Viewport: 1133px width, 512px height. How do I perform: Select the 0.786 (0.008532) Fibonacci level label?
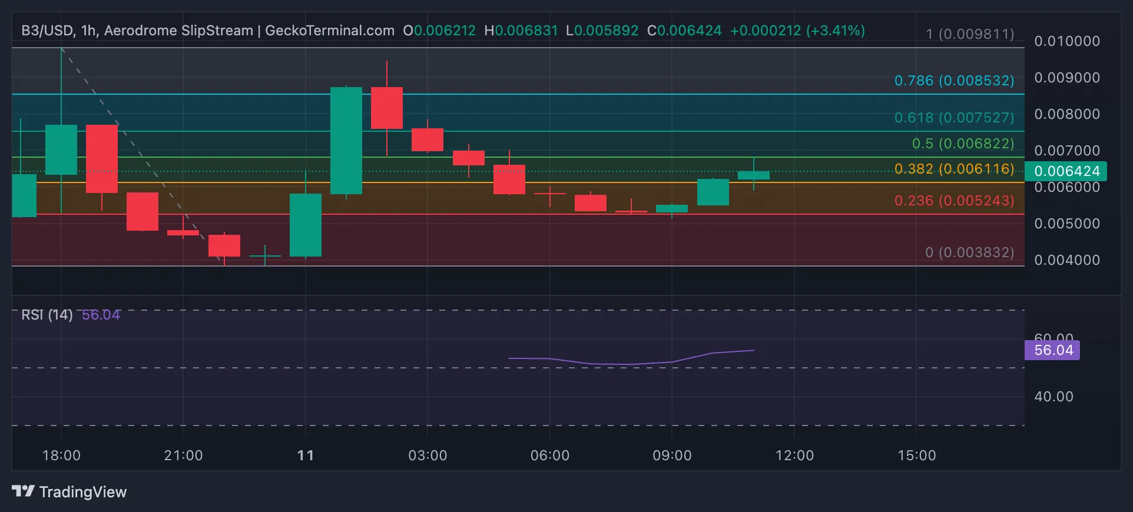pyautogui.click(x=954, y=81)
